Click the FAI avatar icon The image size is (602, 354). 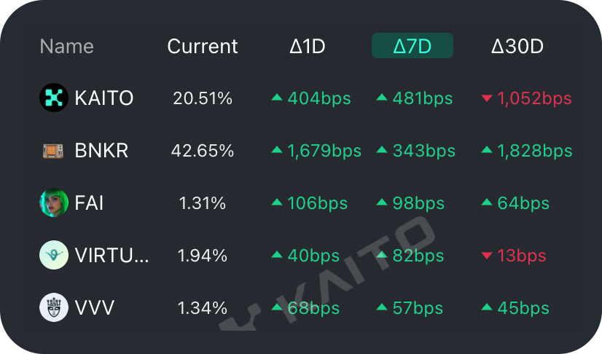click(53, 203)
